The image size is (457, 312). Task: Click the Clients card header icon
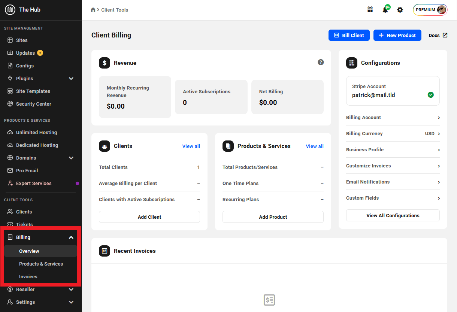point(105,146)
